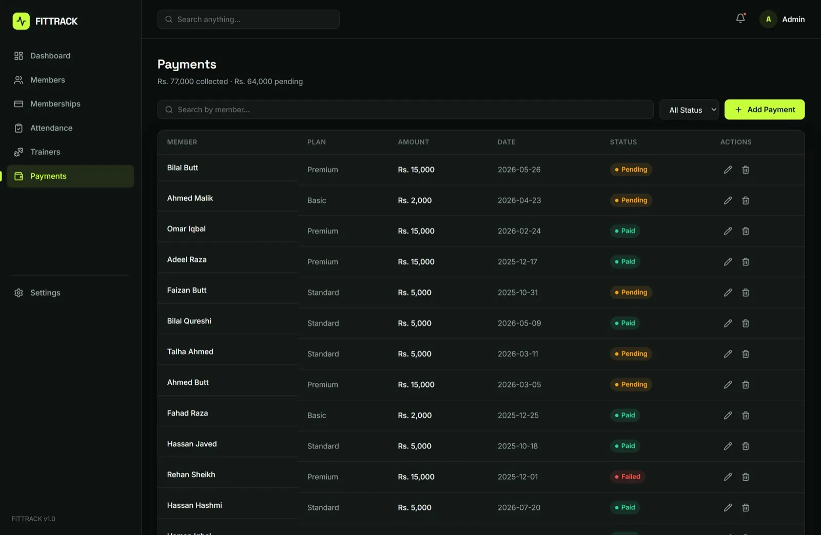Click Ahmed Malik's Rs. 2,000 amount
The height and width of the screenshot is (535, 821).
[x=415, y=200]
